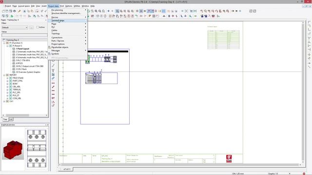Switch to the Tree tab in page navigator

(5, 119)
